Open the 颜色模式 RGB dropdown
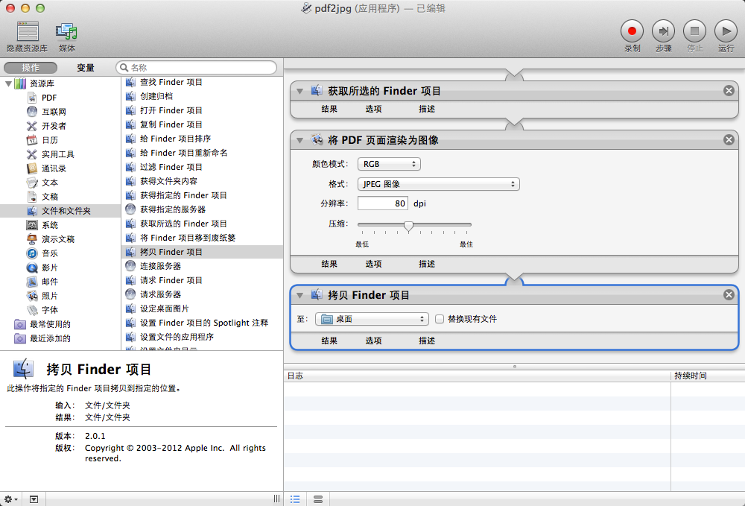The width and height of the screenshot is (745, 506). (x=389, y=164)
